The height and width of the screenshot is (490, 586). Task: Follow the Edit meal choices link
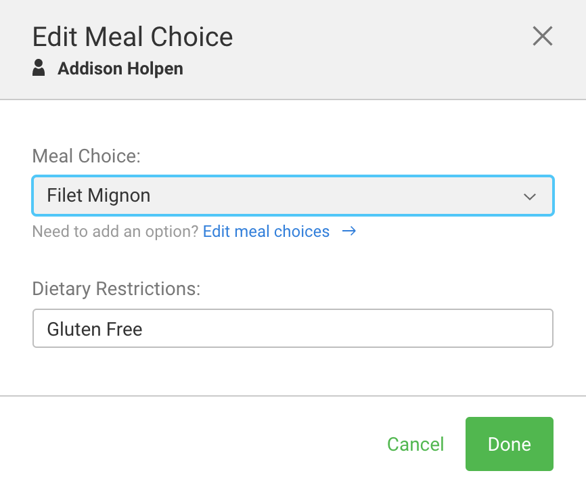[x=266, y=231]
